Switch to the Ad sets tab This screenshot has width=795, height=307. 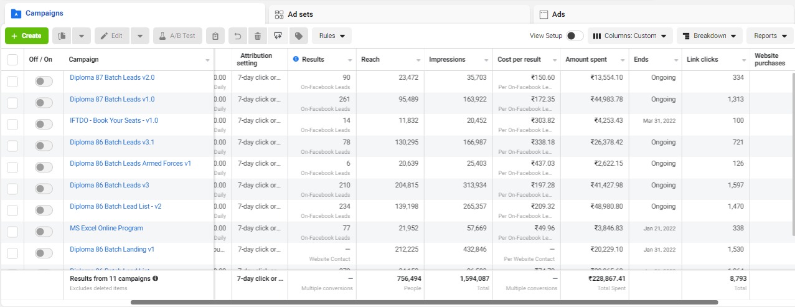coord(400,14)
